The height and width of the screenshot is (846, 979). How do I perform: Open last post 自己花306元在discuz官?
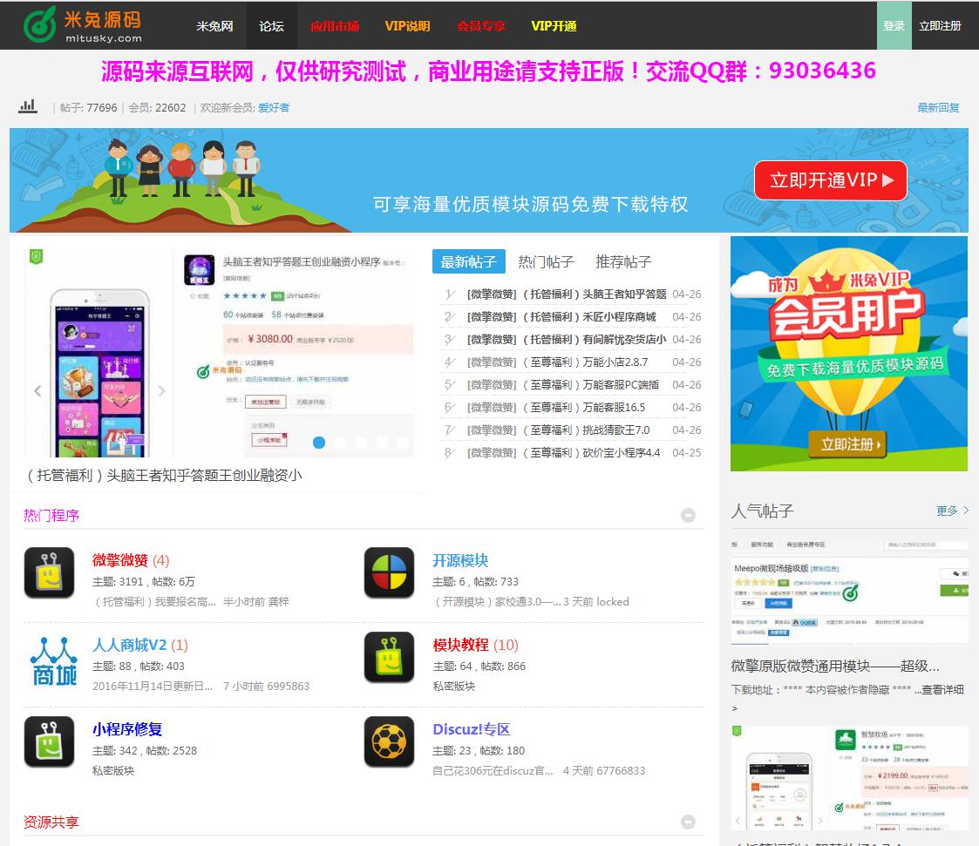tap(493, 770)
